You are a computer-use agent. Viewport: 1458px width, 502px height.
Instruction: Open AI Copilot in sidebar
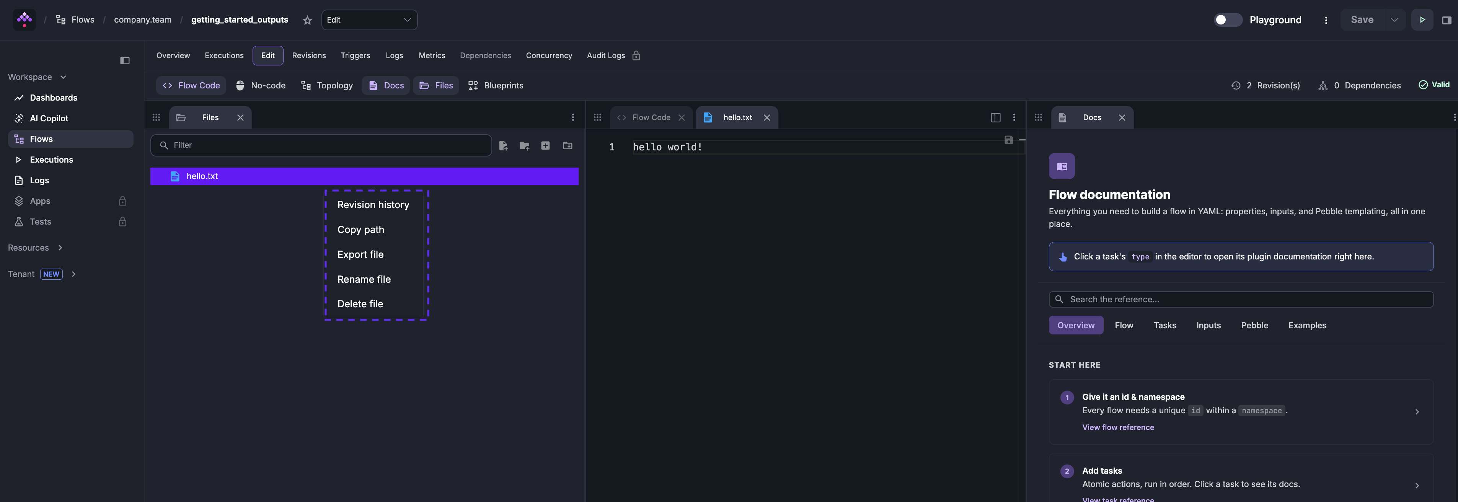pyautogui.click(x=71, y=118)
